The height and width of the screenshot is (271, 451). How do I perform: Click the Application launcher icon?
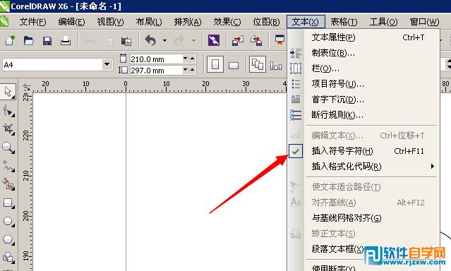point(279,40)
